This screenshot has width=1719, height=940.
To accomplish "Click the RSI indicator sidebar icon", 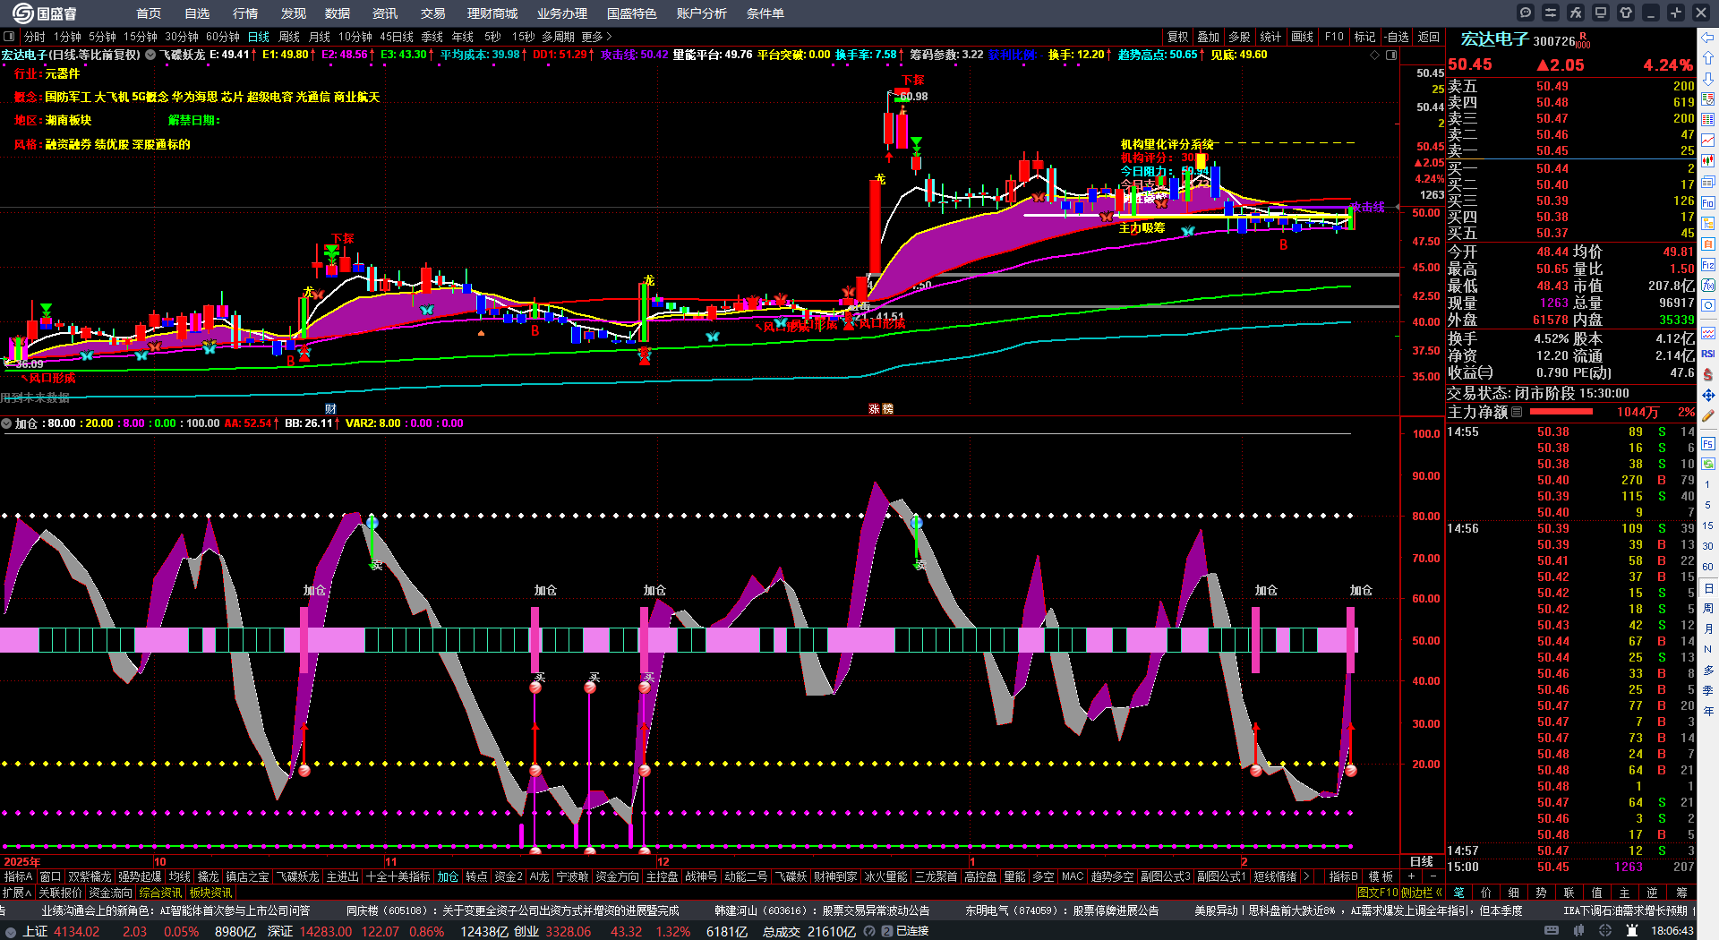I will tap(1708, 354).
